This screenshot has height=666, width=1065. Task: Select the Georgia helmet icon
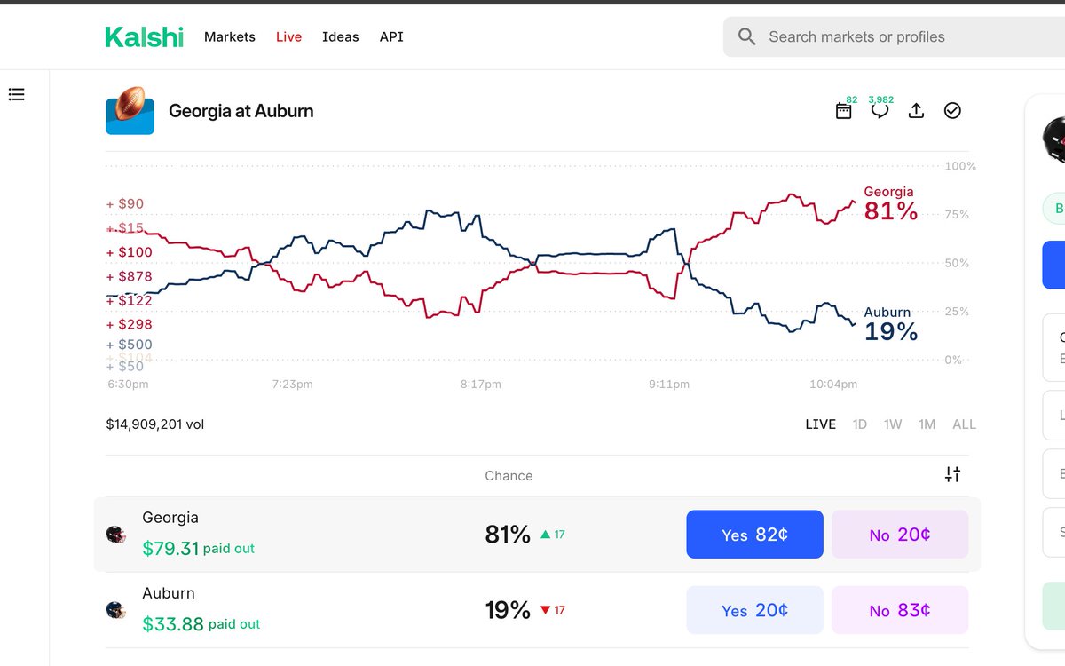click(x=116, y=532)
